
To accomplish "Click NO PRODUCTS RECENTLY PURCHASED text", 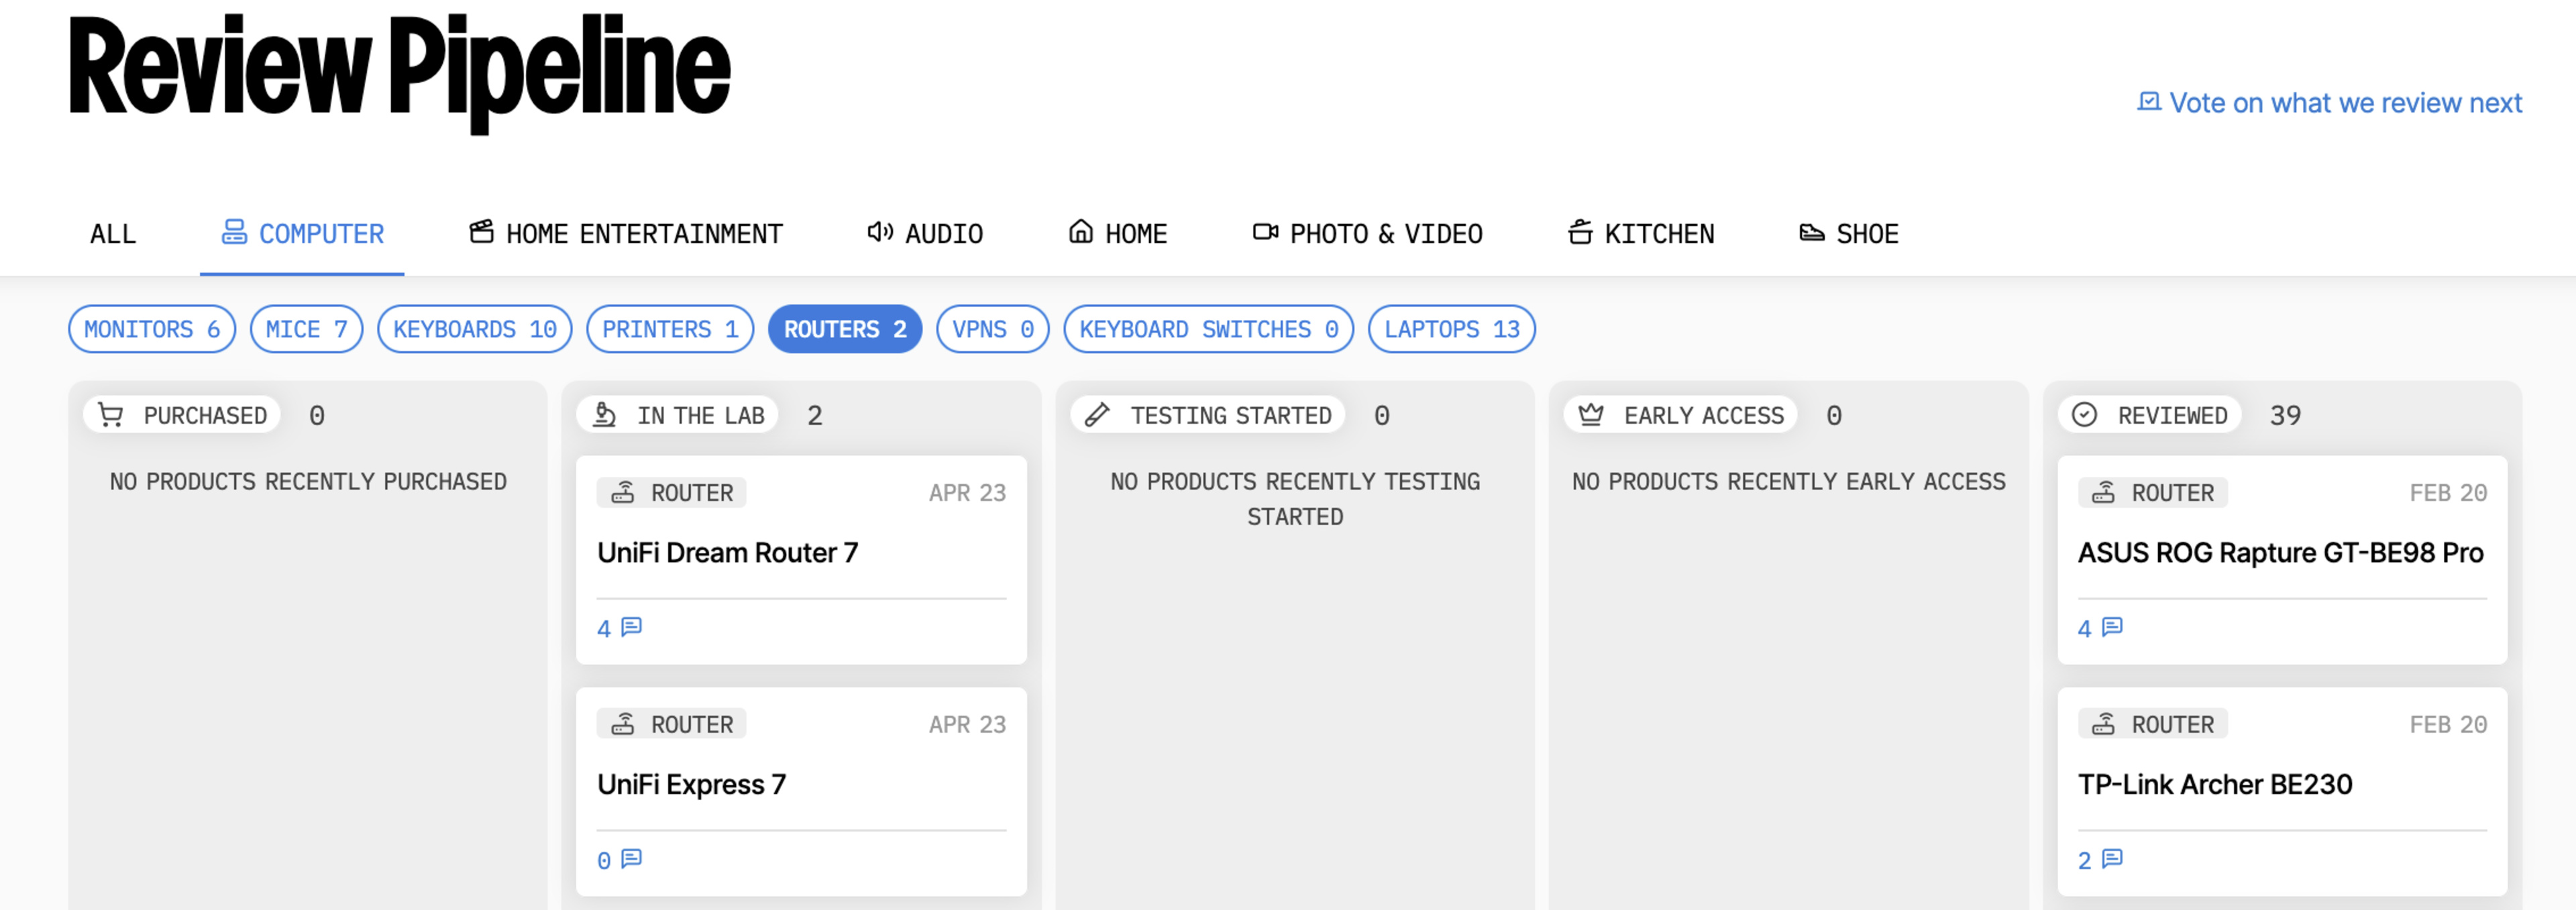I will (308, 482).
